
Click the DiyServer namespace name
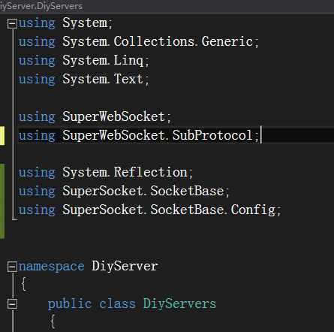pyautogui.click(x=125, y=266)
